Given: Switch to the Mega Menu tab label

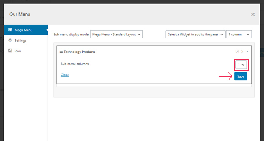Looking at the screenshot, I should [x=23, y=30].
